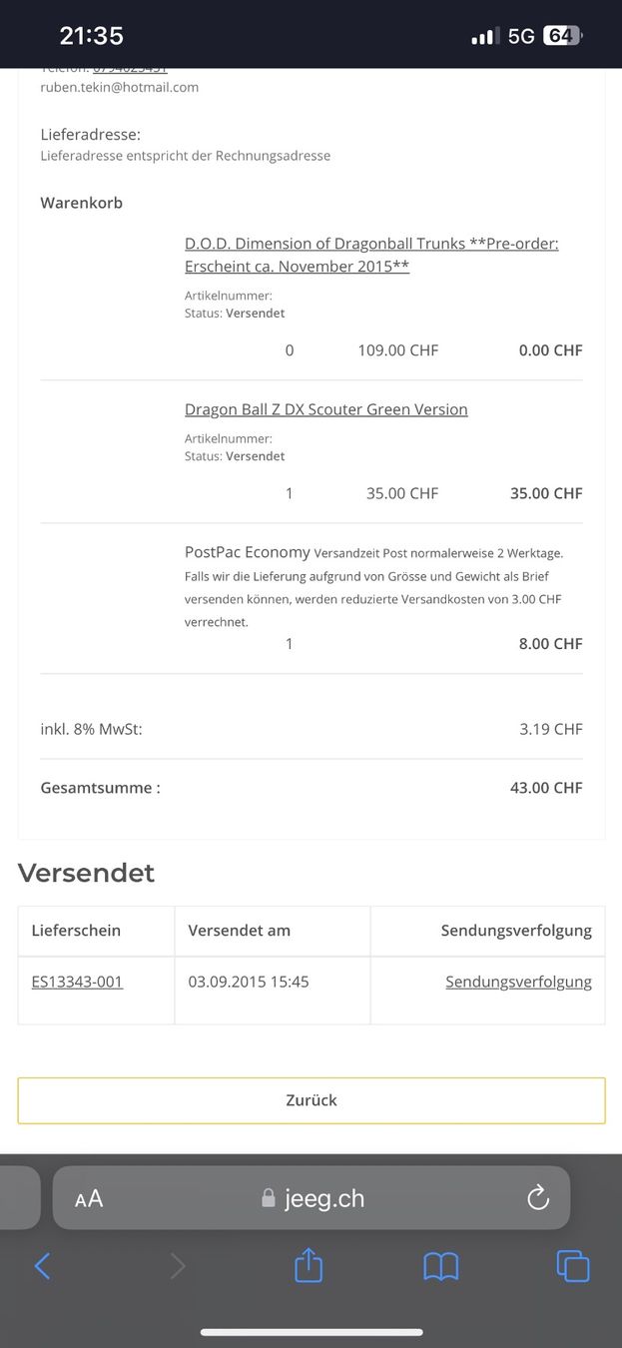Open the Safari share sheet icon
Image resolution: width=622 pixels, height=1348 pixels.
[309, 1264]
